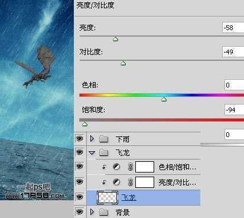
Task: Click the 飞龙 group folder icon
Action: click(x=104, y=152)
